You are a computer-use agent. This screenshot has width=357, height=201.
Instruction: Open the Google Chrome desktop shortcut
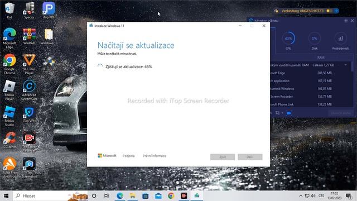[x=9, y=64]
